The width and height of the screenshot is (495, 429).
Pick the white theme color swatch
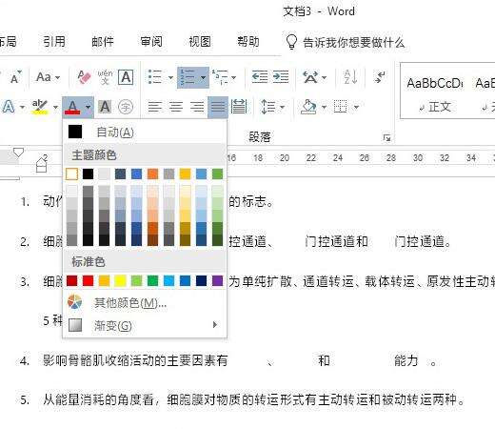[71, 174]
